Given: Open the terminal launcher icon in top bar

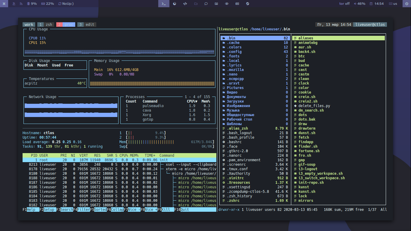Looking at the screenshot, I should click(x=164, y=4).
